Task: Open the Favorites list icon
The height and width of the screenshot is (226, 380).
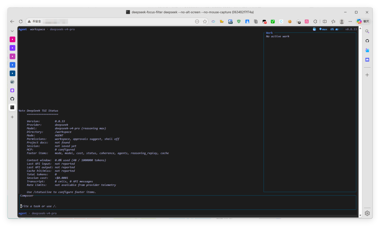Action: coord(334,21)
